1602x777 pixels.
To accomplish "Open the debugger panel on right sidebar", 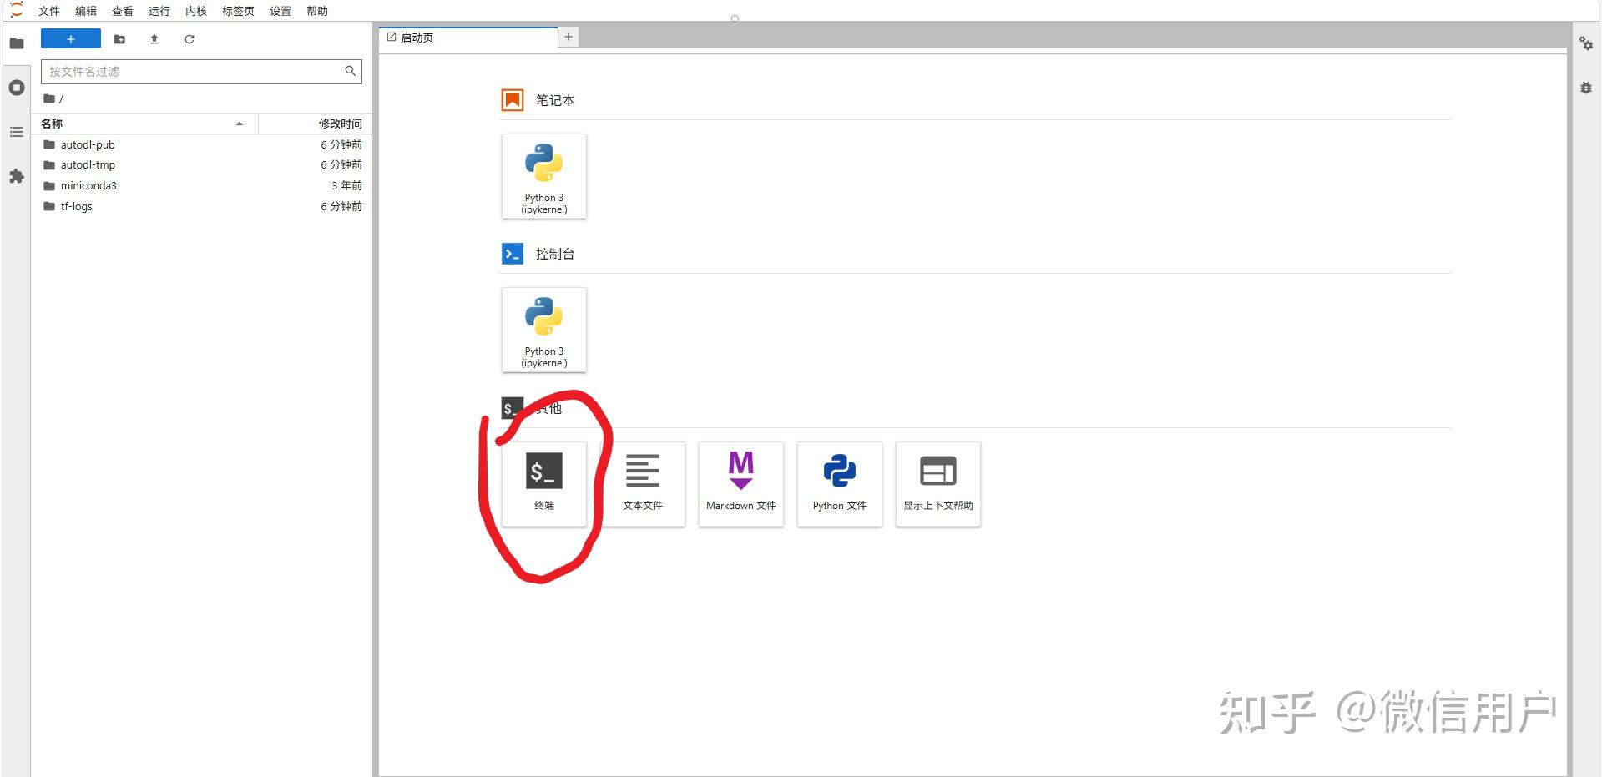I will click(1586, 88).
